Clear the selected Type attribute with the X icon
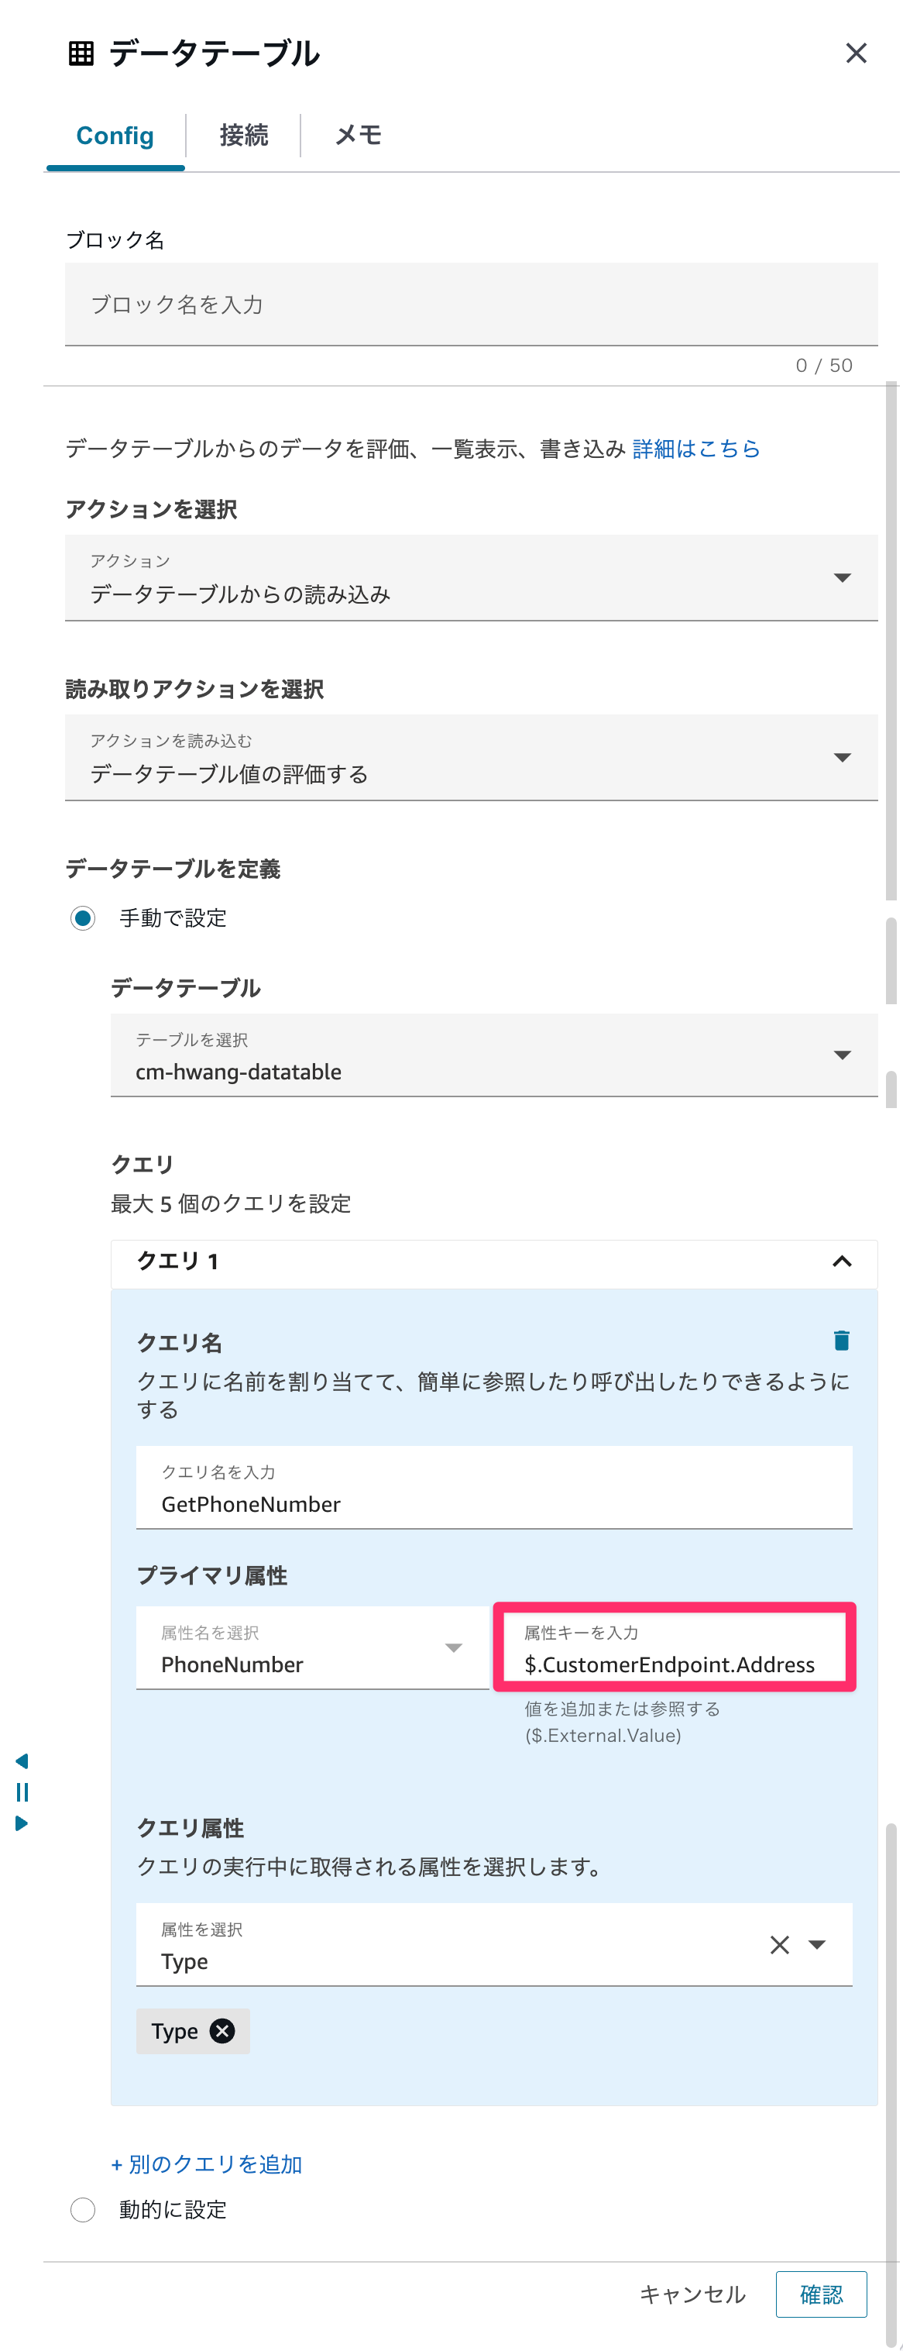The image size is (903, 2351). 780,1944
